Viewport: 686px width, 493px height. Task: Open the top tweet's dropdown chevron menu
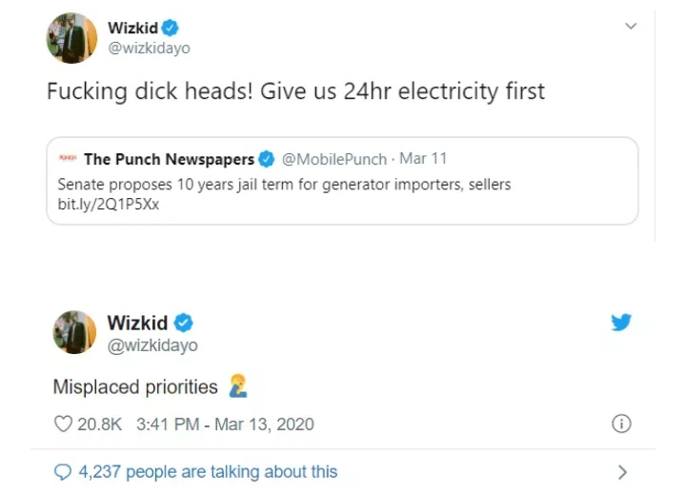pos(631,27)
